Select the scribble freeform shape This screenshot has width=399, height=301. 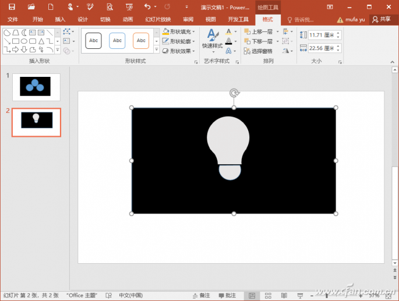[41, 49]
